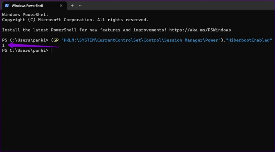Click the Windows PowerShell banner text line
This screenshot has width=275, height=152.
pos(25,14)
